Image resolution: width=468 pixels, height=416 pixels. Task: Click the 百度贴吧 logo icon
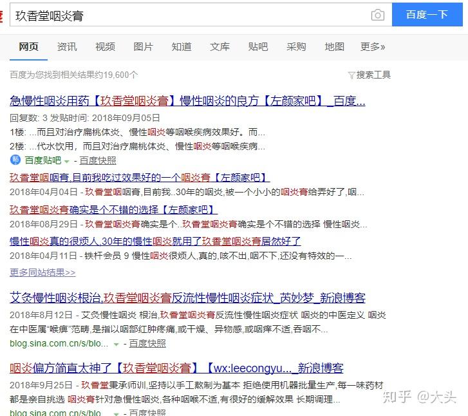click(x=15, y=160)
